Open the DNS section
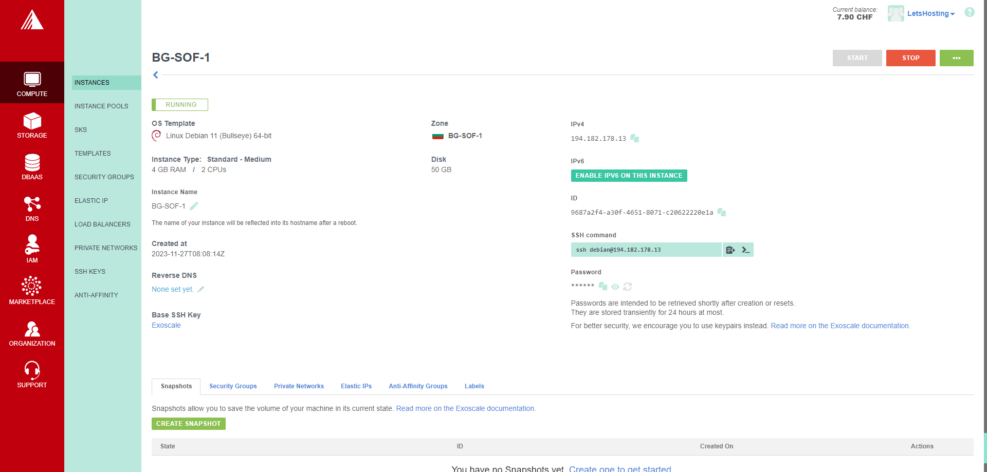Image resolution: width=987 pixels, height=472 pixels. click(x=32, y=208)
